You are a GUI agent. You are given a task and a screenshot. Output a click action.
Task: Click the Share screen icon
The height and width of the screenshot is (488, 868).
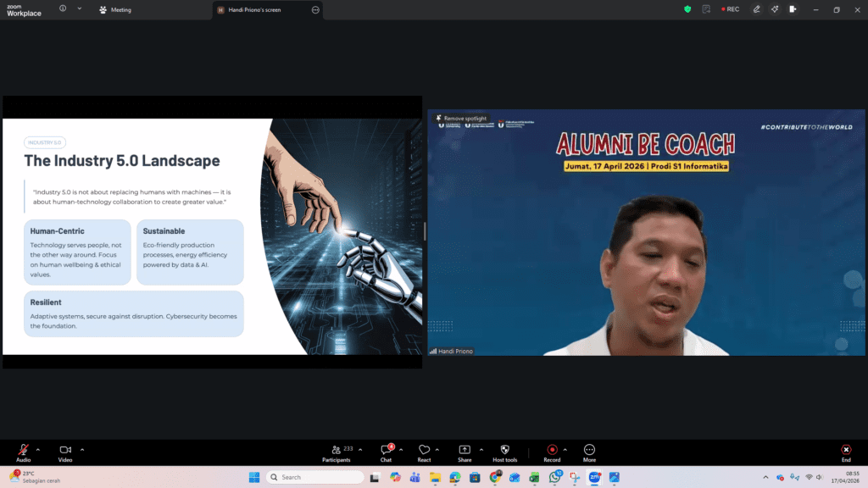pos(465,450)
